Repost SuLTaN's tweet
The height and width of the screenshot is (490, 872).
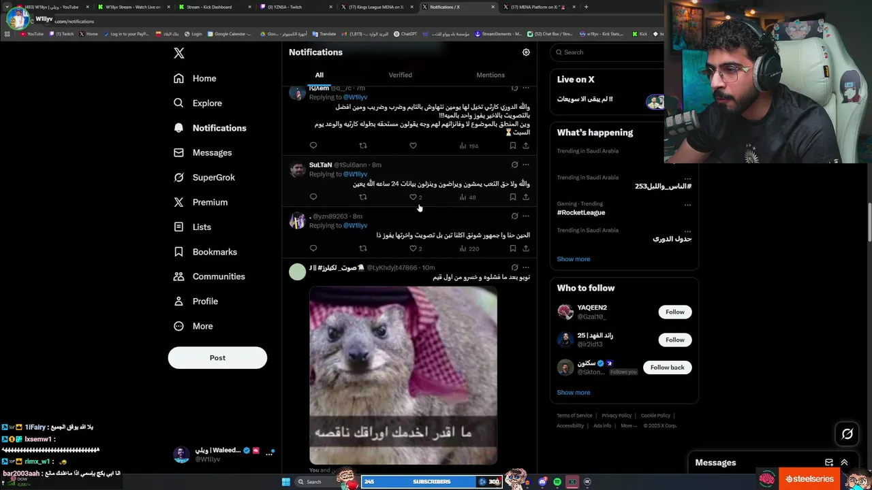point(363,197)
